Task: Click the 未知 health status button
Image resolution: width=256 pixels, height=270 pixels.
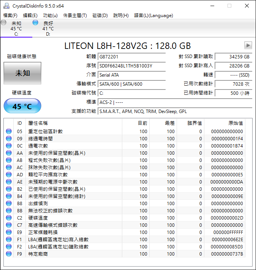Action: 22,73
